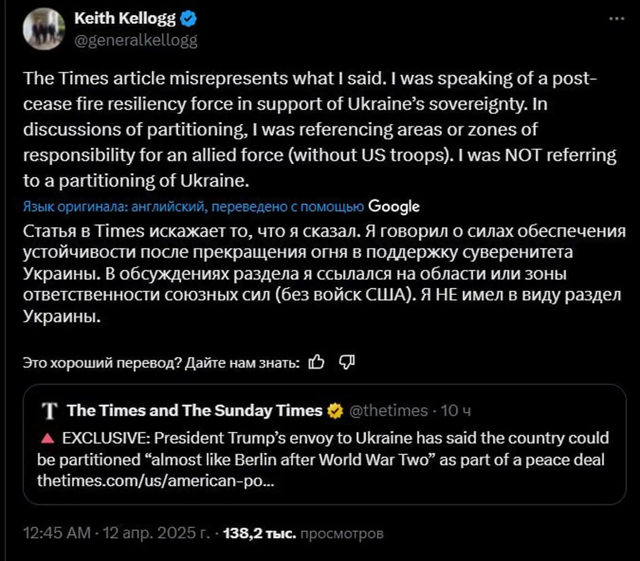
Task: Open the @generalkellogg handle link
Action: pyautogui.click(x=136, y=41)
